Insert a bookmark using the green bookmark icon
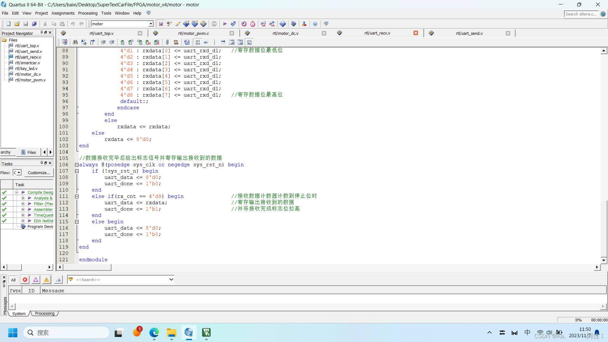Screen dimensions: 608x342 coord(122,42)
